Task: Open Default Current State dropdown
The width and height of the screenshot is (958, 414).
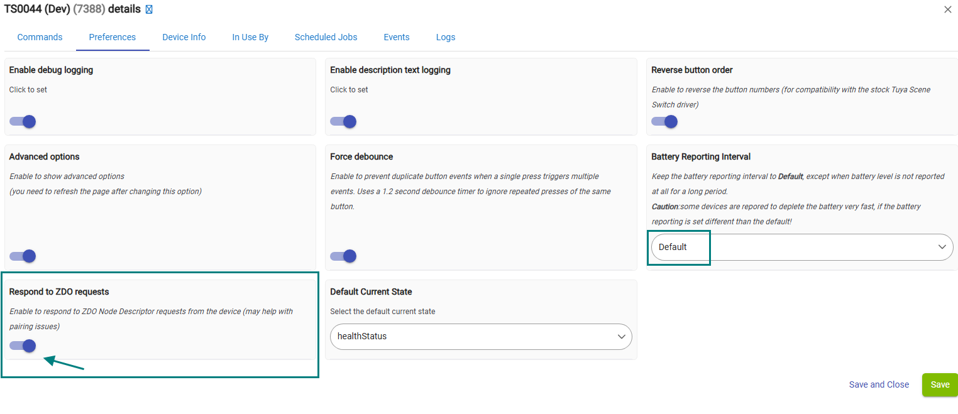Action: (x=480, y=336)
